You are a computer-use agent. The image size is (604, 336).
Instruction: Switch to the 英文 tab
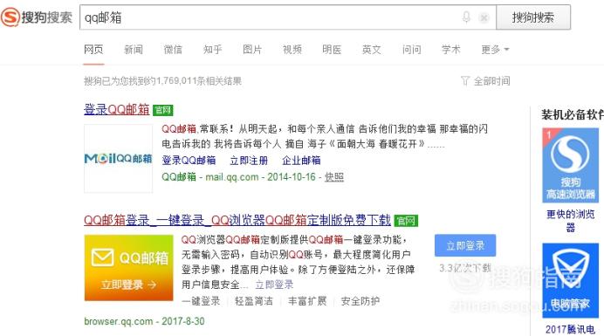click(x=371, y=50)
